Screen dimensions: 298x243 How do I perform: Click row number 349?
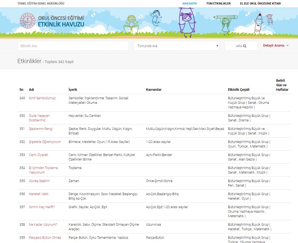(22, 98)
